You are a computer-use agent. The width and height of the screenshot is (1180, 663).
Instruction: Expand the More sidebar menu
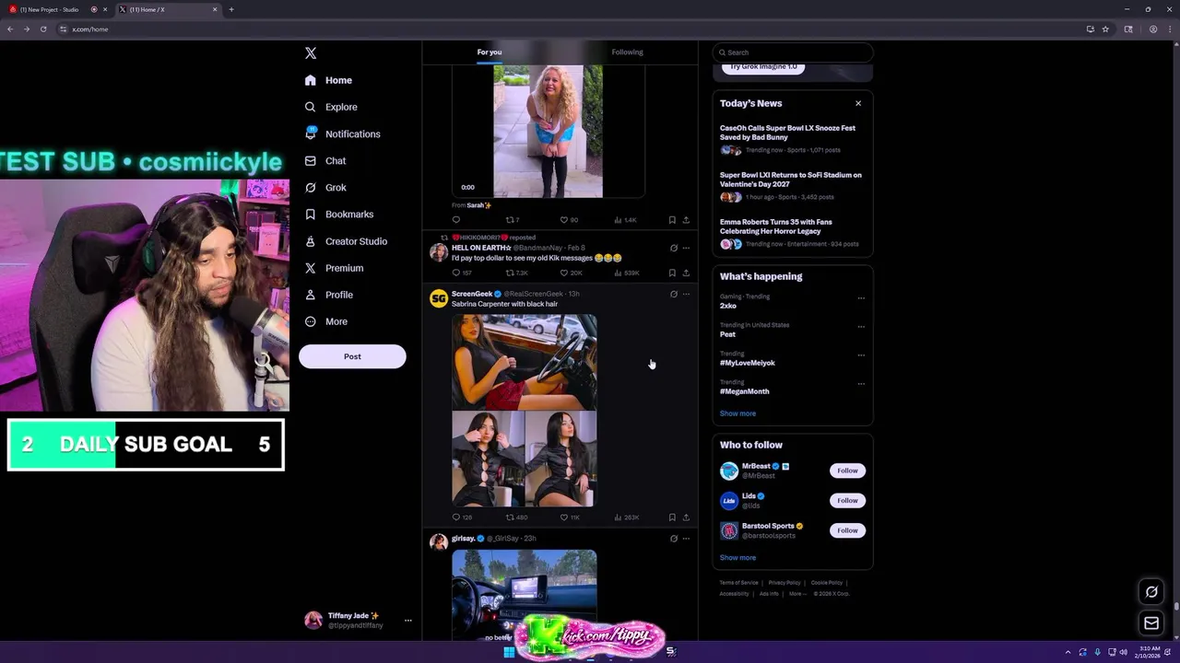click(326, 321)
